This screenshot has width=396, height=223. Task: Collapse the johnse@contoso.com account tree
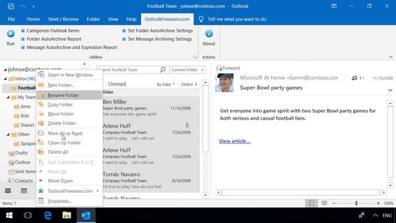pos(5,69)
